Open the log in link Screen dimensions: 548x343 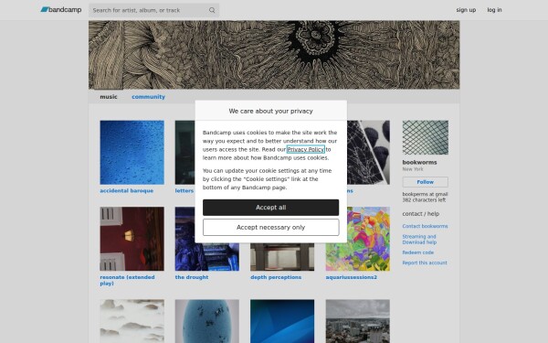pyautogui.click(x=494, y=10)
